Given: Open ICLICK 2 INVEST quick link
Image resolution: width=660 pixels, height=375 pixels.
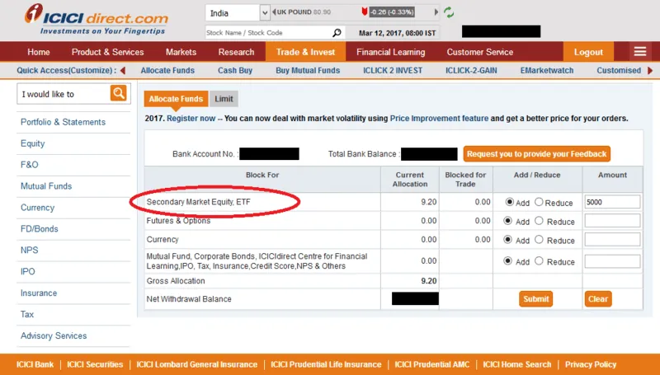Looking at the screenshot, I should (393, 71).
